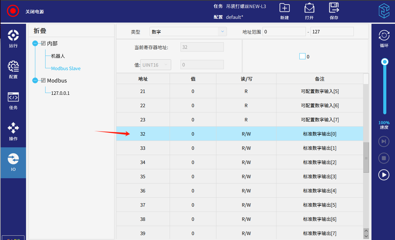Click the speed slider handle

click(x=384, y=62)
